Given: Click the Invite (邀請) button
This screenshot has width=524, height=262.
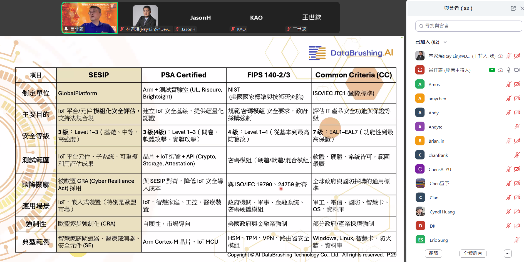Looking at the screenshot, I should point(433,253).
